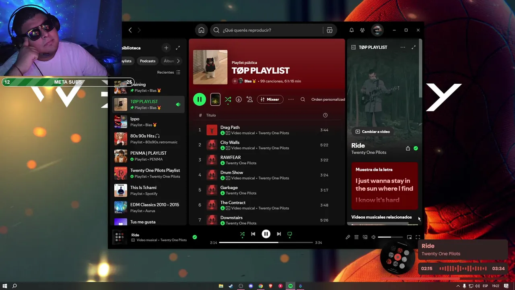This screenshot has height=290, width=515.
Task: Open Friend Activity icon
Action: [x=363, y=30]
